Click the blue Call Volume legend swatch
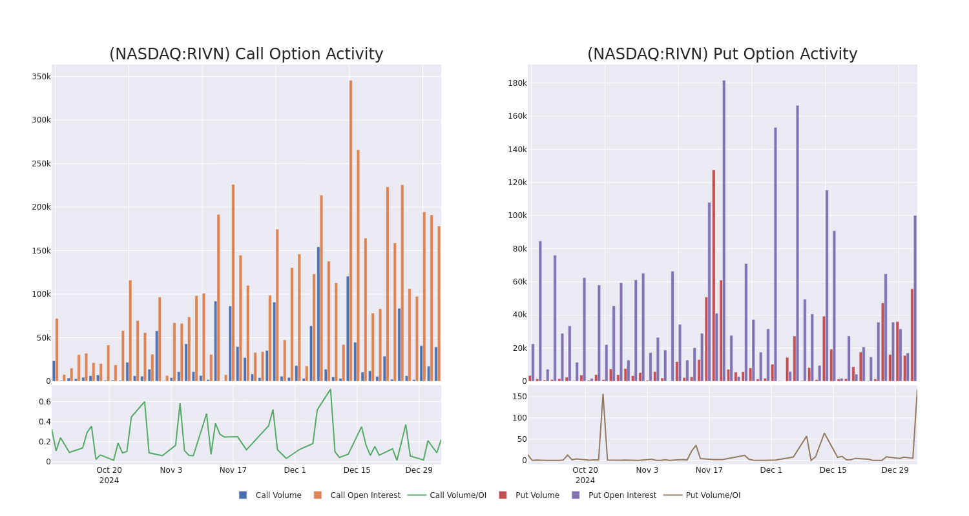The width and height of the screenshot is (969, 516). pos(243,495)
